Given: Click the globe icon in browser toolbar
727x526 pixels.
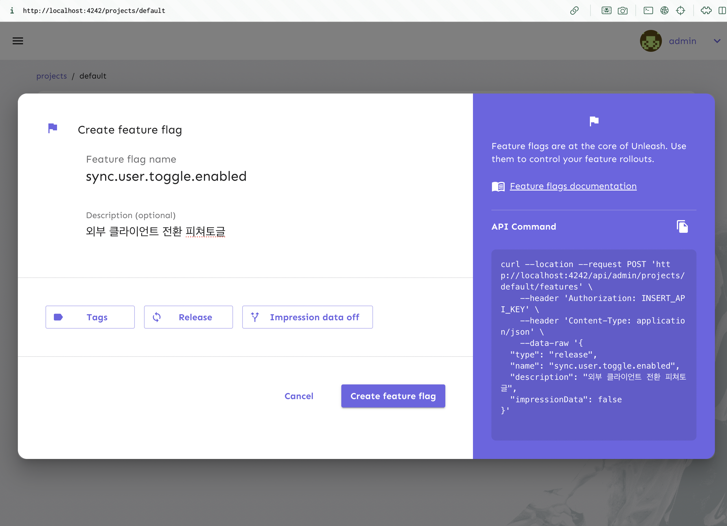Looking at the screenshot, I should pyautogui.click(x=664, y=11).
